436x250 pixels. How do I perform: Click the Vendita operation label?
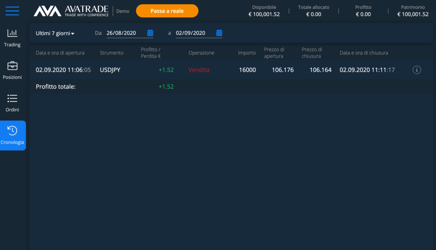[x=199, y=69]
